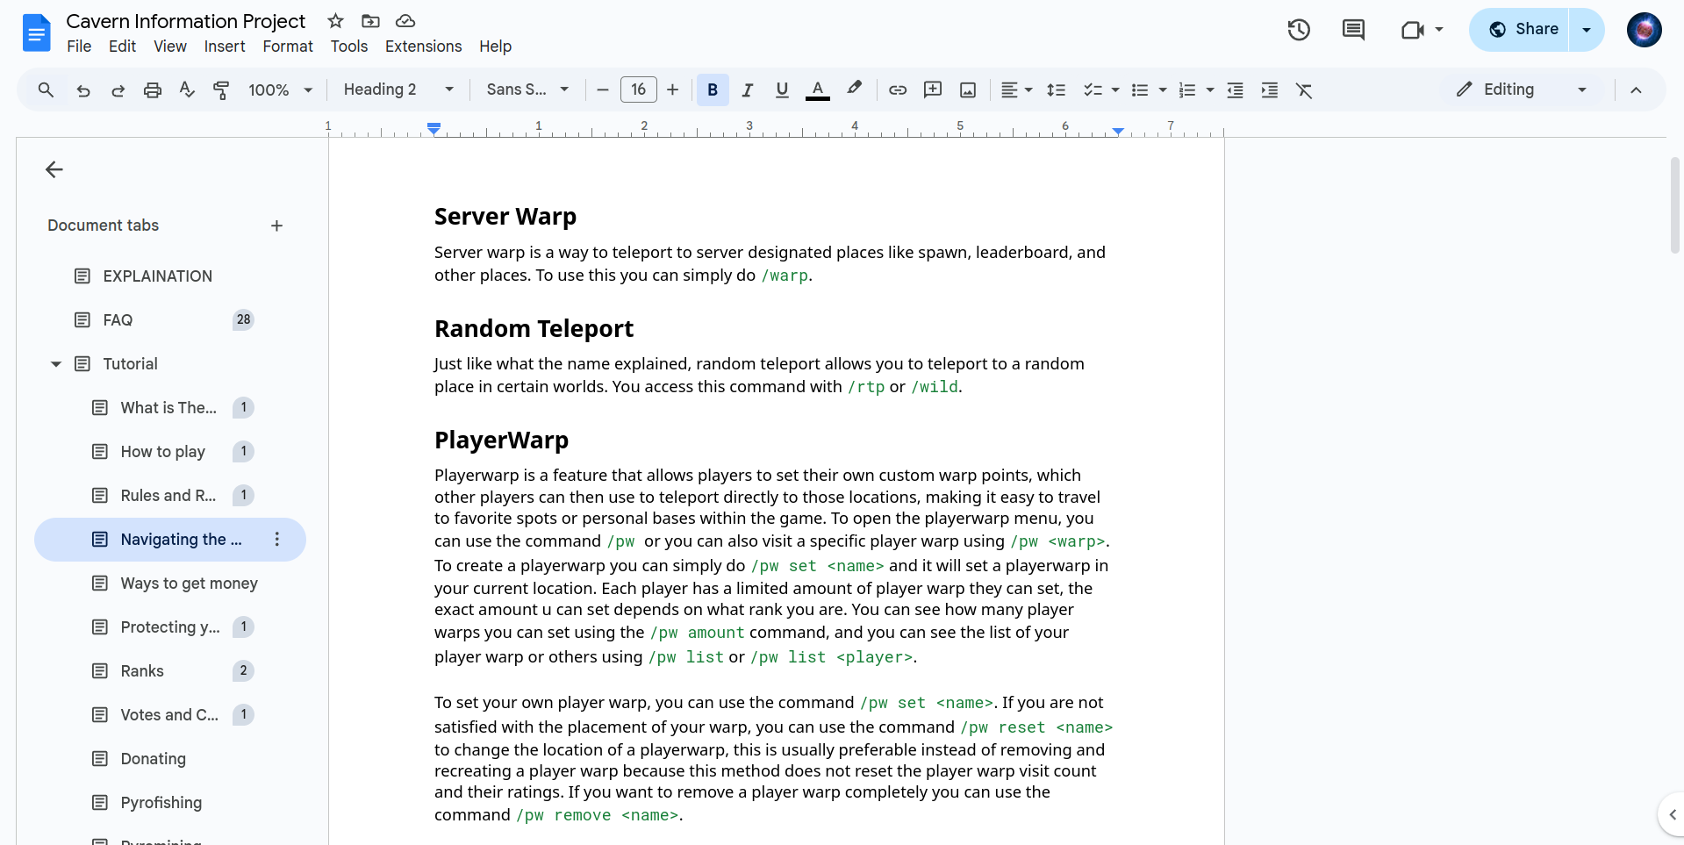Add a comment from toolbar
Image resolution: width=1684 pixels, height=845 pixels.
click(933, 90)
